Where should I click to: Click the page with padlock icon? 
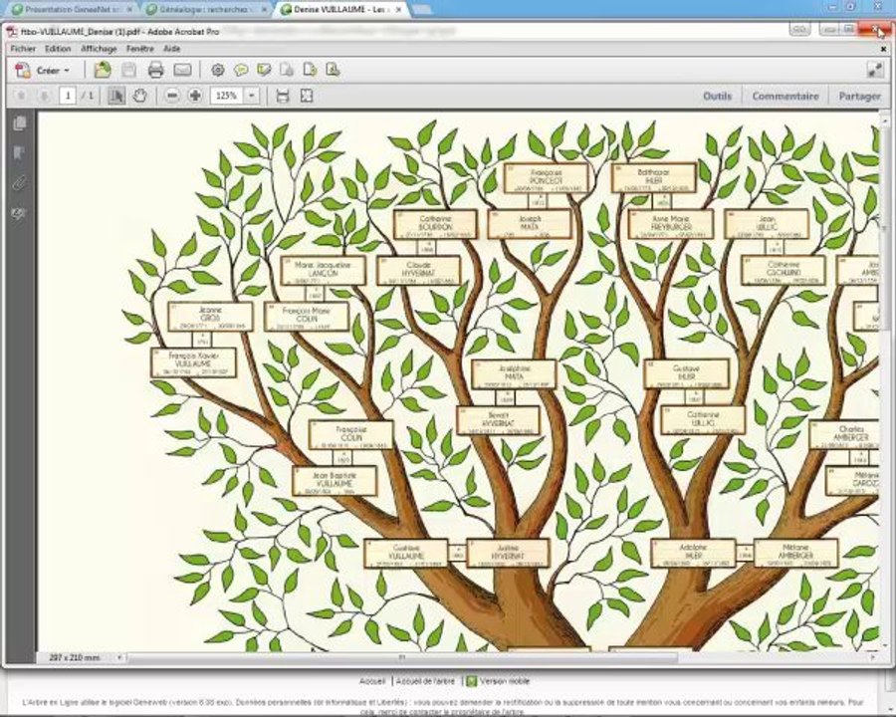287,70
